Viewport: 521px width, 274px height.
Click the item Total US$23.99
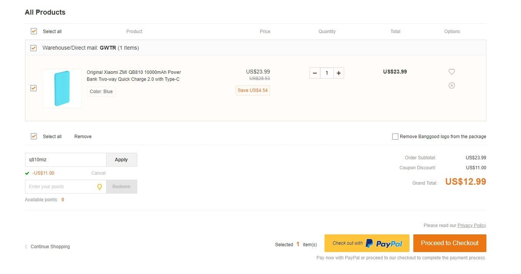coord(395,72)
